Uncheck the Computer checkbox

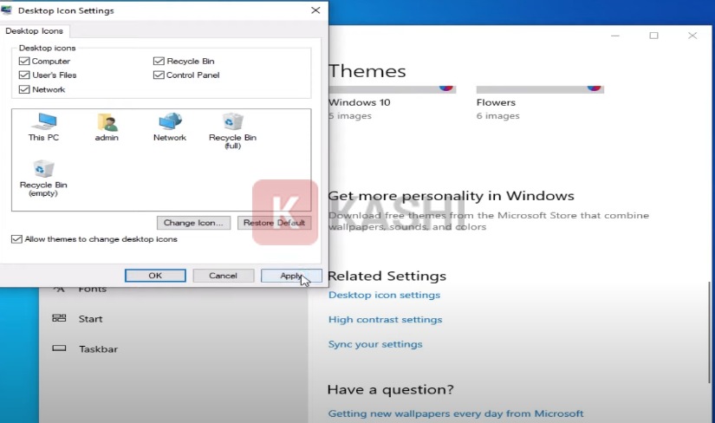24,62
